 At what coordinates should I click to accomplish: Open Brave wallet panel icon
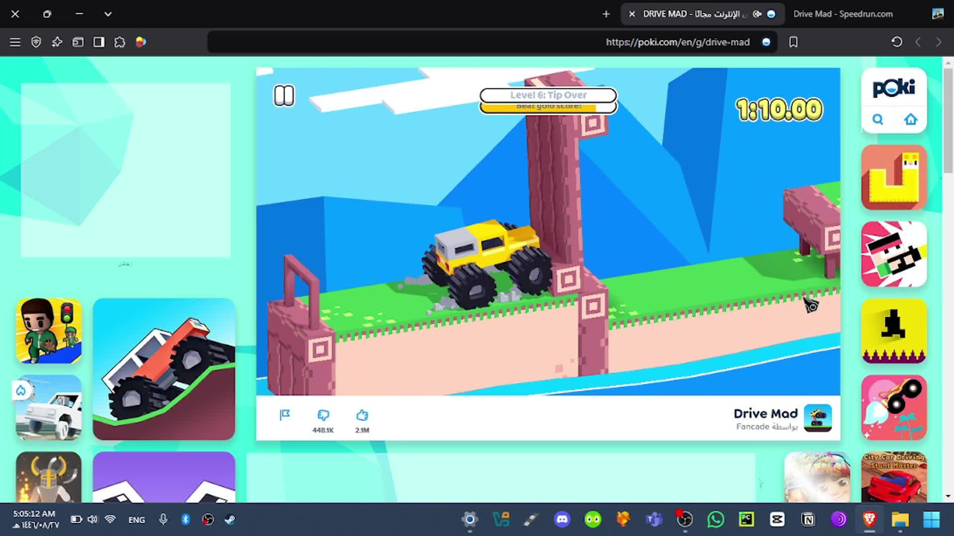pos(78,42)
